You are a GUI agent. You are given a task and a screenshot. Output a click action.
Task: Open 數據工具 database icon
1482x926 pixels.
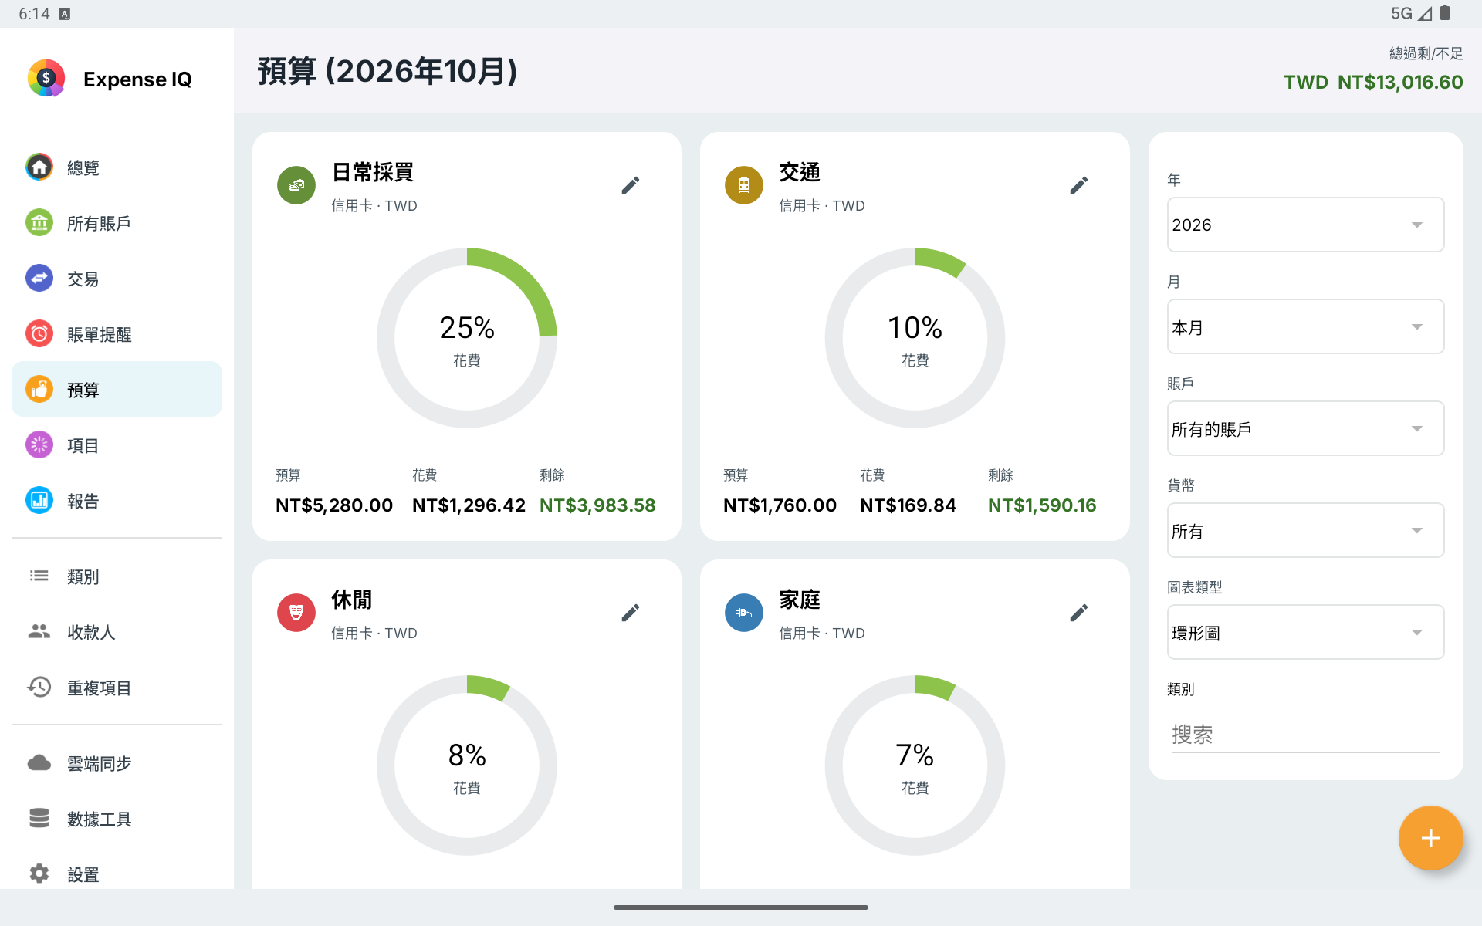tap(39, 819)
